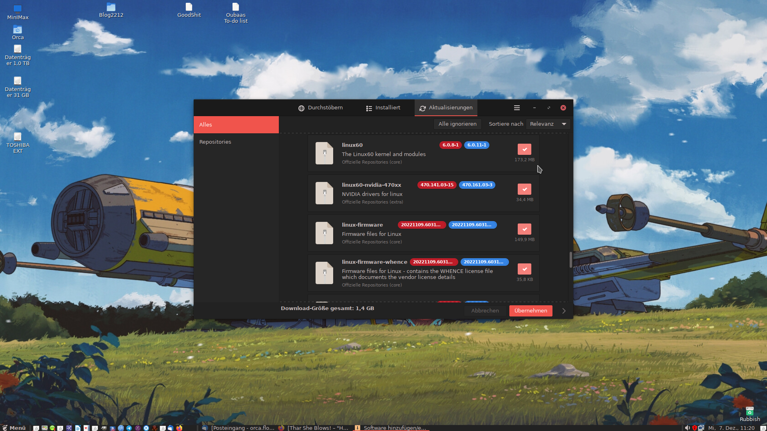This screenshot has width=767, height=431.
Task: Click the 173,2 MB size of linux60
Action: [x=524, y=160]
